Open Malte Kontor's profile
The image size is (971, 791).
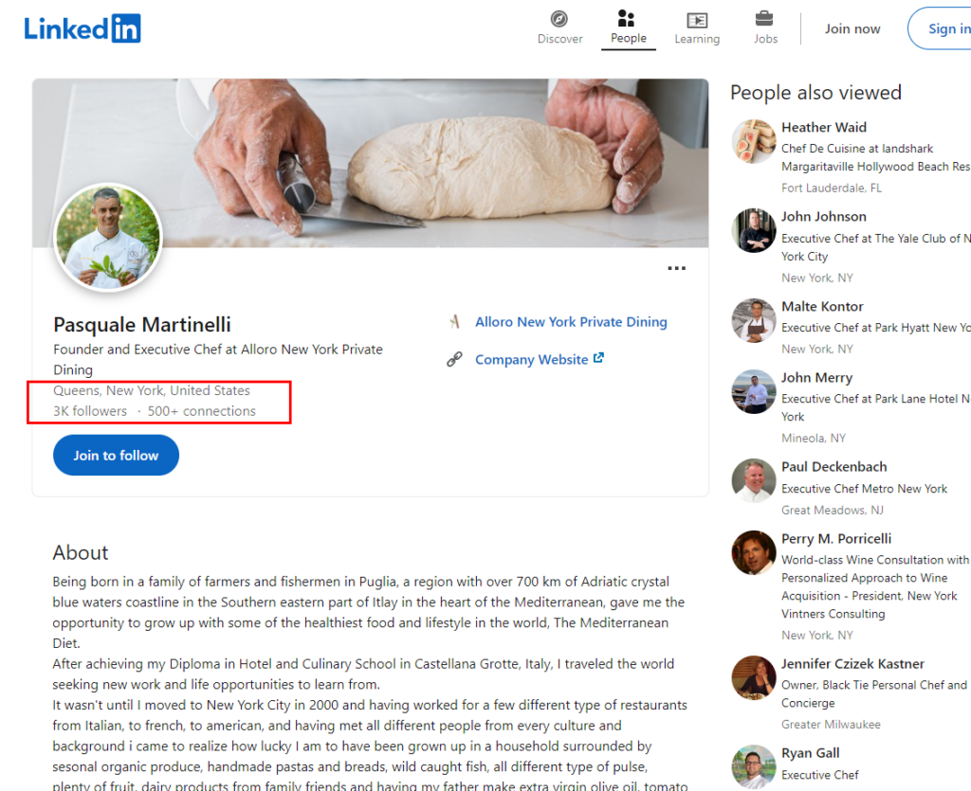click(821, 306)
